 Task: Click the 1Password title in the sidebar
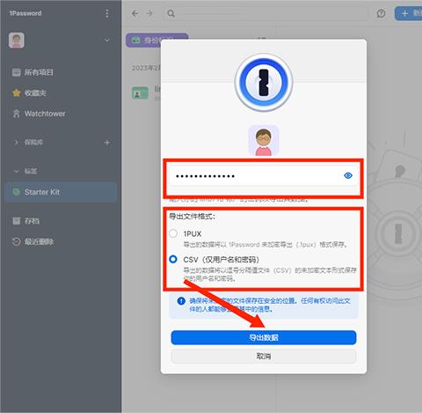(x=25, y=13)
